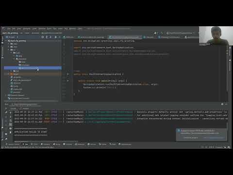This screenshot has height=175, width=233.
Task: Collapse the main folder arrow
Action: [12, 53]
